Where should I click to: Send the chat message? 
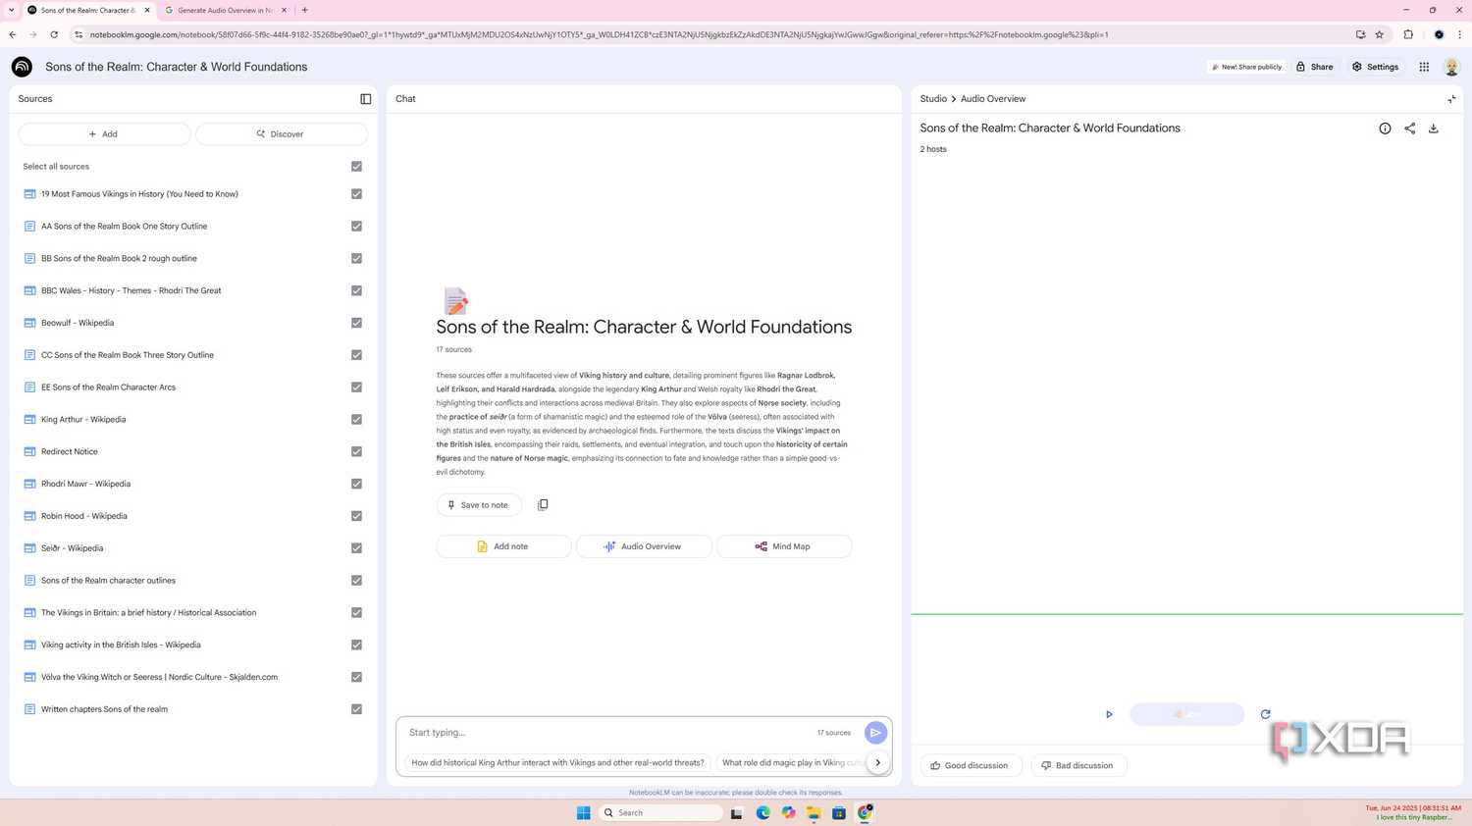click(875, 733)
